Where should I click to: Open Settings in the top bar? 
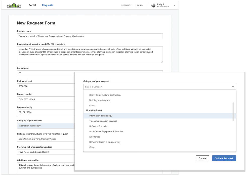point(126,6)
